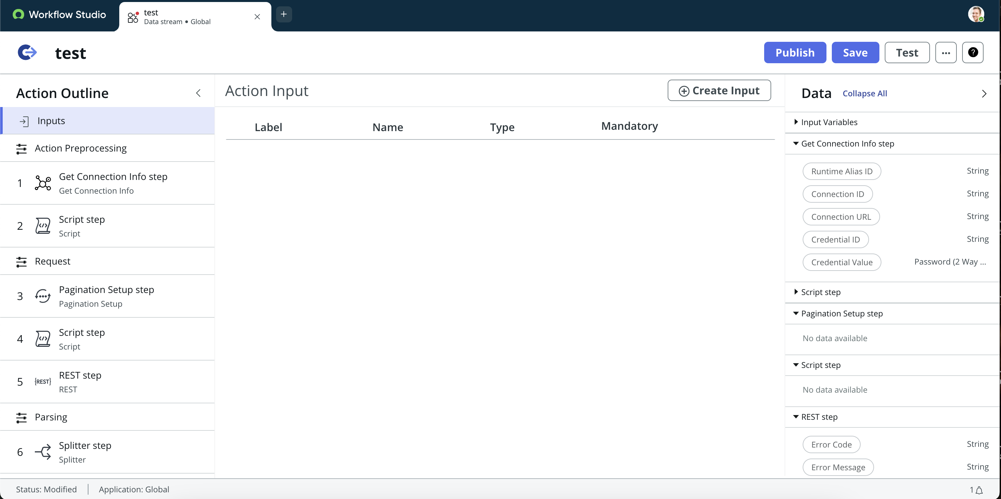Viewport: 1001px width, 499px height.
Task: Open a new tab with plus icon
Action: point(284,14)
